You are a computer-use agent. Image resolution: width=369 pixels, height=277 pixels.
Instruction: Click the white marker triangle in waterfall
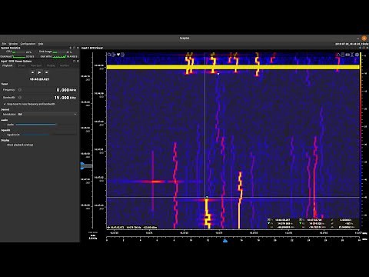coord(218,74)
